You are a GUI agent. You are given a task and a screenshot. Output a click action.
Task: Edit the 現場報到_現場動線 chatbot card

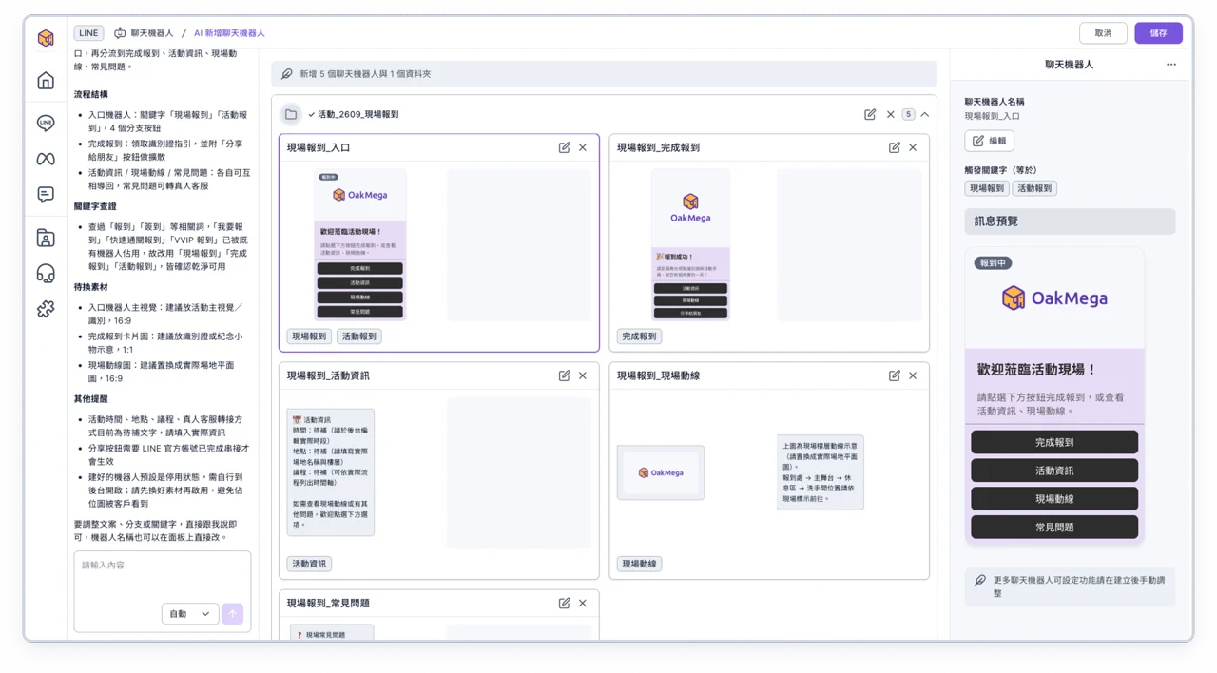point(895,375)
